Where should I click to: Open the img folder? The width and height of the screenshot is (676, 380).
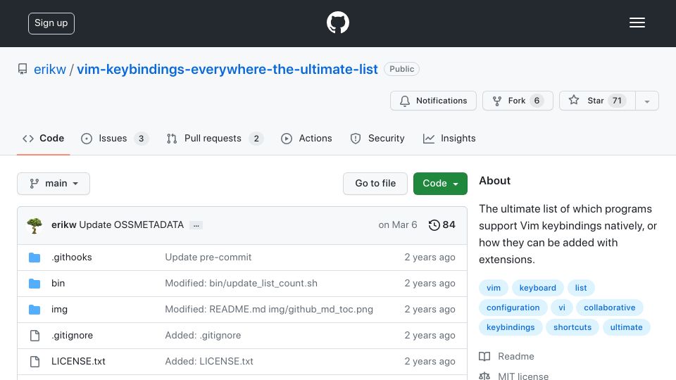(59, 310)
